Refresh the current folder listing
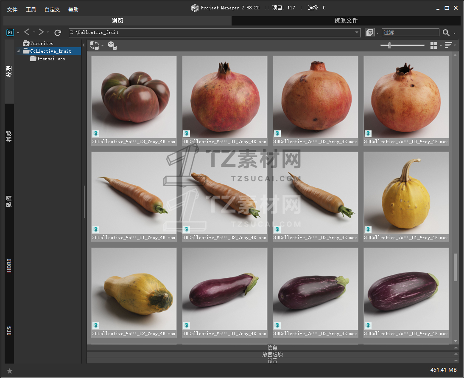The image size is (464, 378). [58, 32]
